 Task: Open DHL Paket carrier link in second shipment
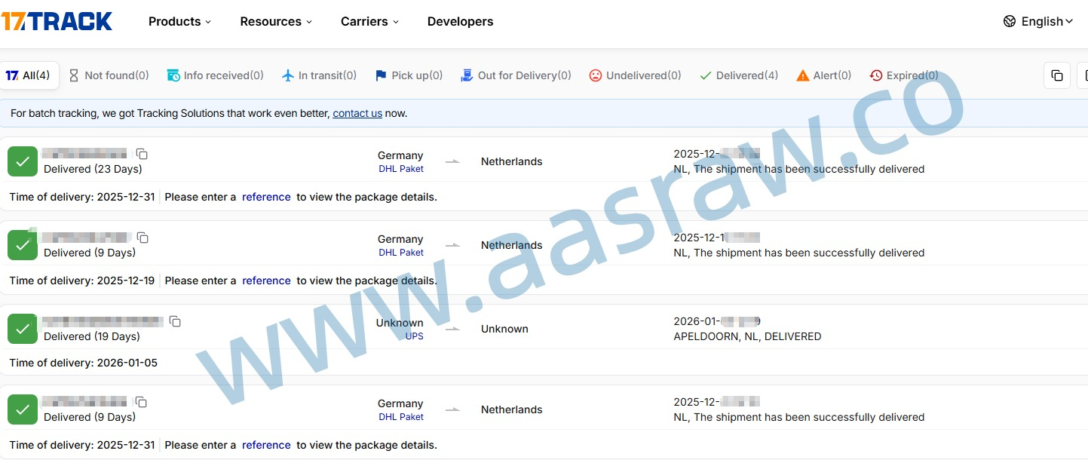point(401,253)
